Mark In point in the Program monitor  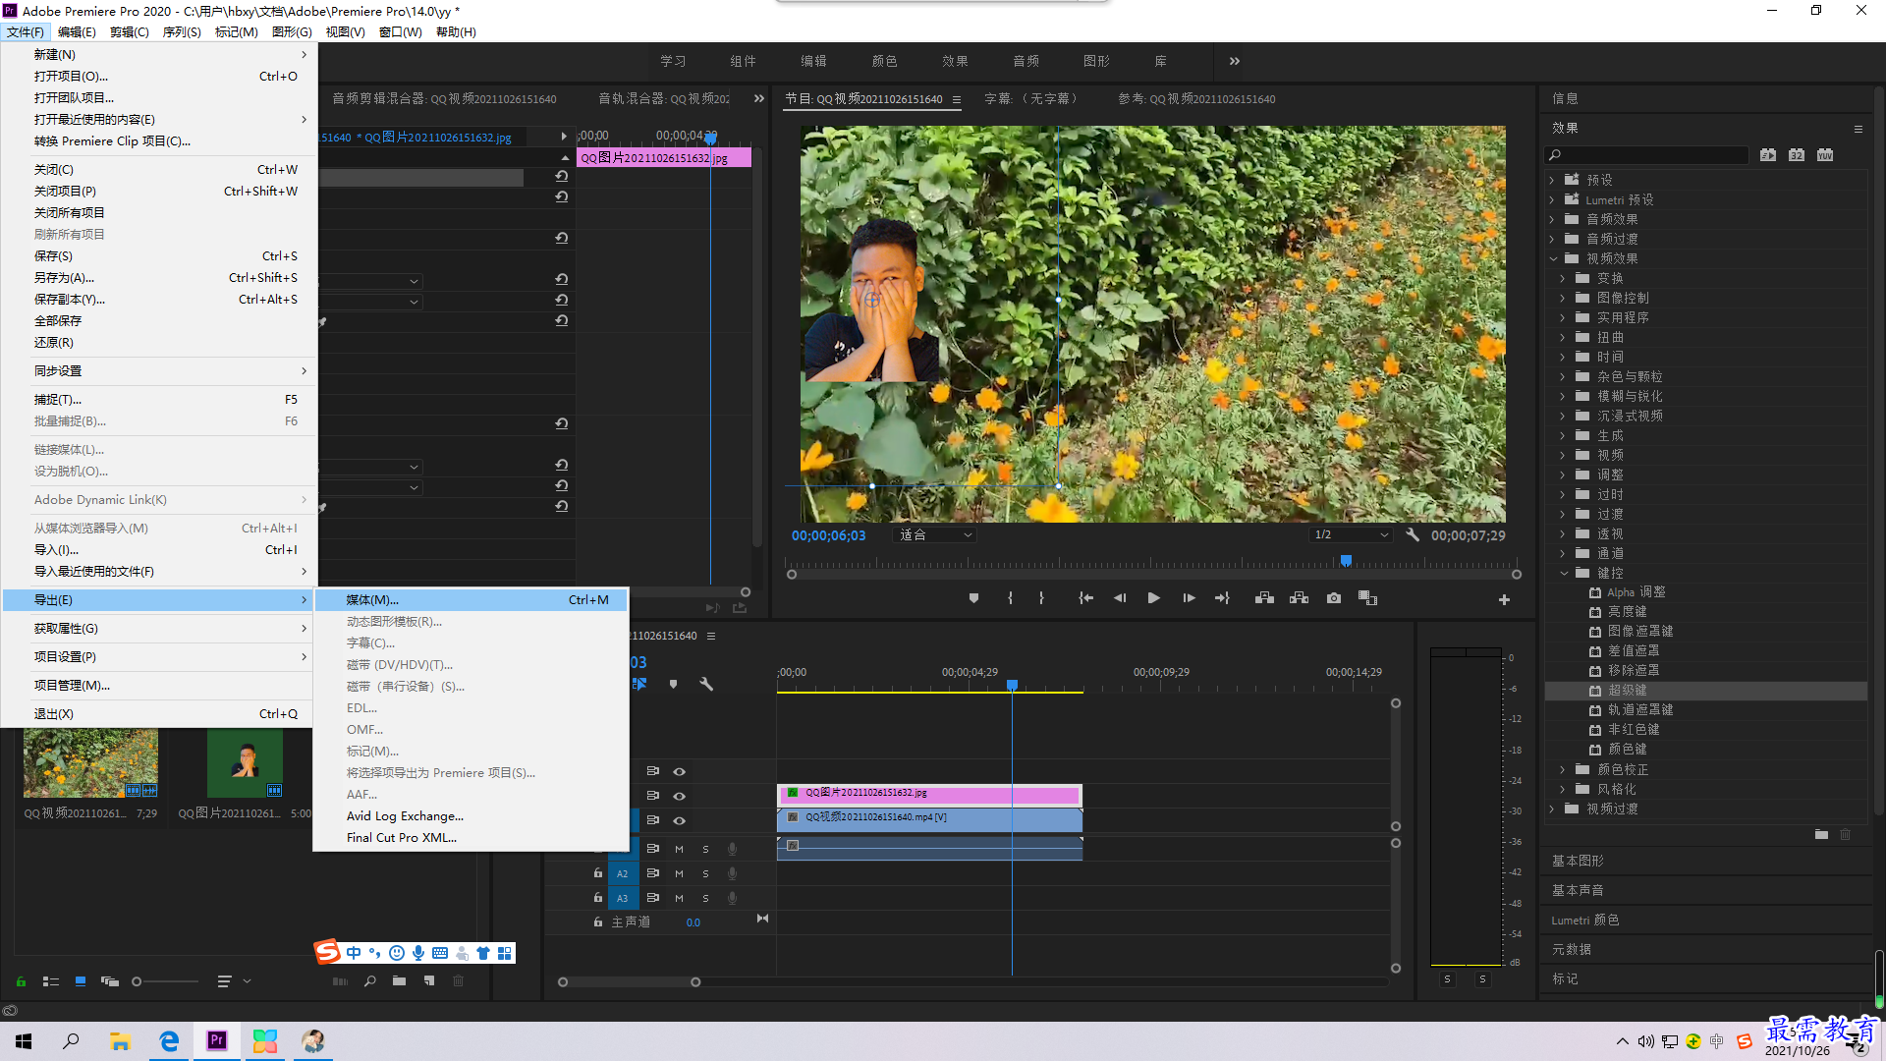click(1010, 598)
